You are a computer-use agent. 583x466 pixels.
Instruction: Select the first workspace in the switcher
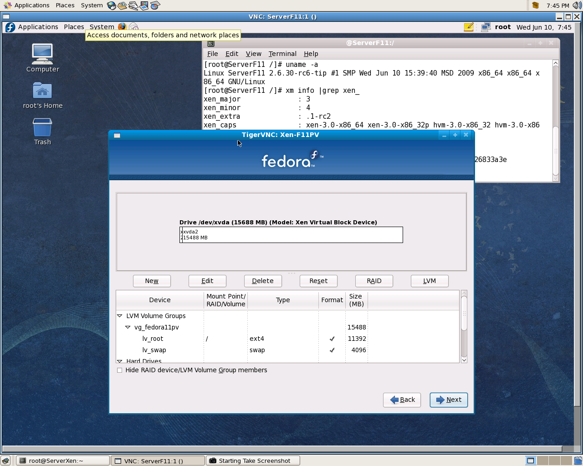531,461
